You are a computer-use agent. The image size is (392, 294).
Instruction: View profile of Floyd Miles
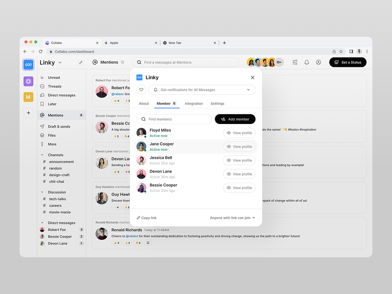pyautogui.click(x=239, y=133)
